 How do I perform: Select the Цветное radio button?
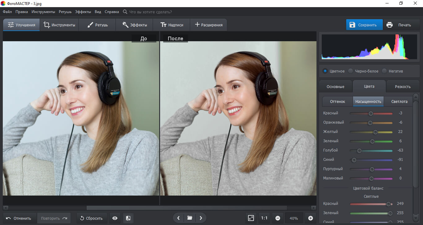325,71
